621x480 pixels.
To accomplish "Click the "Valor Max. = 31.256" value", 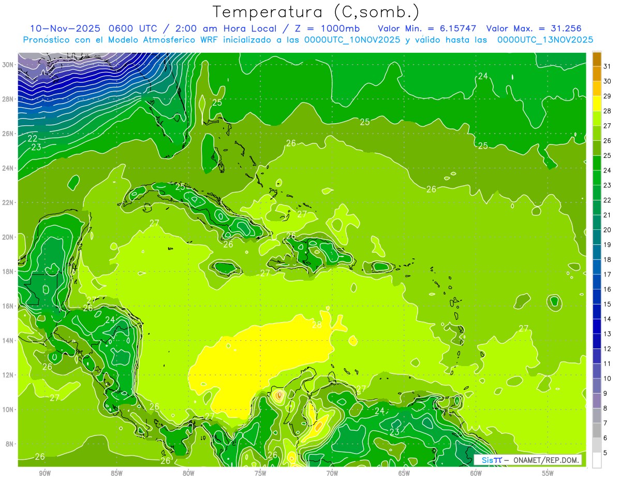I will click(534, 28).
